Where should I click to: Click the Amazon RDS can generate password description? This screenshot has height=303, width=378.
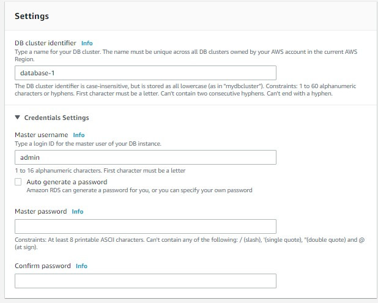139,190
